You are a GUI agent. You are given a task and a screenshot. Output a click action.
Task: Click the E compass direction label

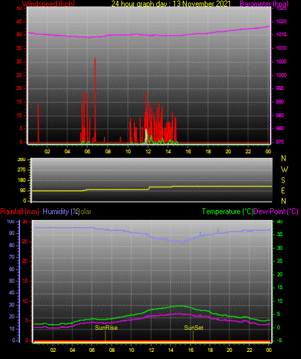point(283,190)
